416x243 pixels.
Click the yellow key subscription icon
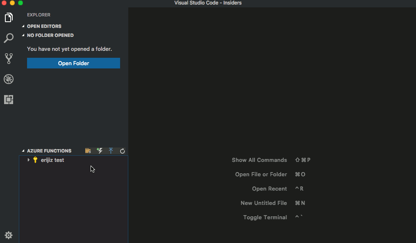tap(35, 160)
